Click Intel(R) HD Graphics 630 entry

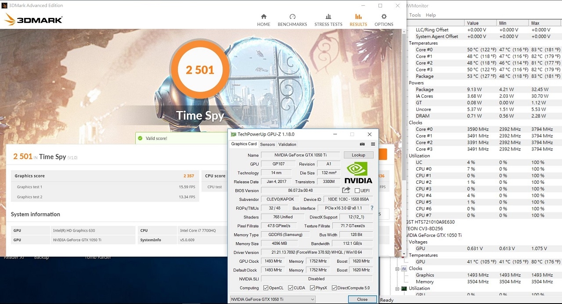click(x=74, y=230)
